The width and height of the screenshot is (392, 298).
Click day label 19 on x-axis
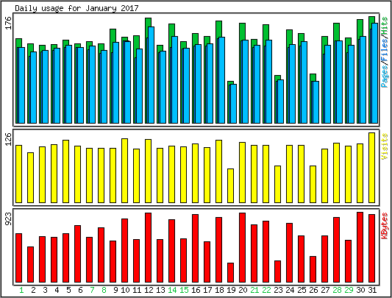coord(231,290)
